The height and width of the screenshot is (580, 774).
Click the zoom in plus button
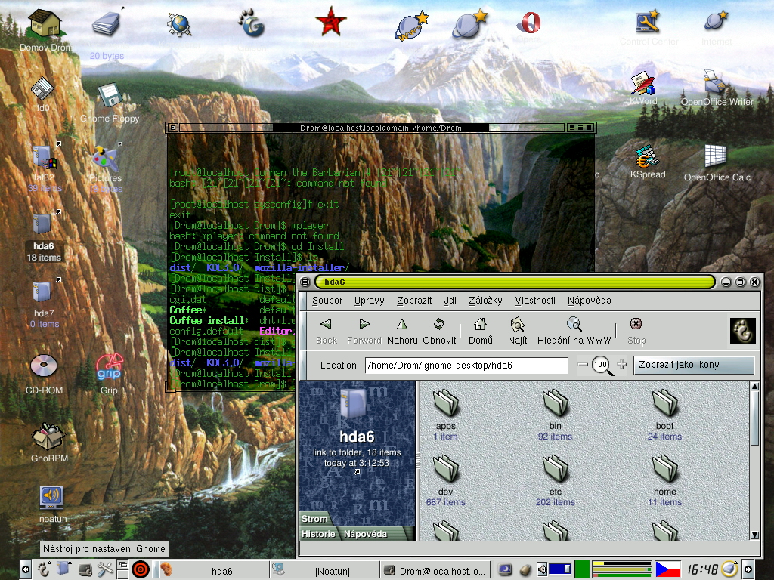click(x=622, y=365)
